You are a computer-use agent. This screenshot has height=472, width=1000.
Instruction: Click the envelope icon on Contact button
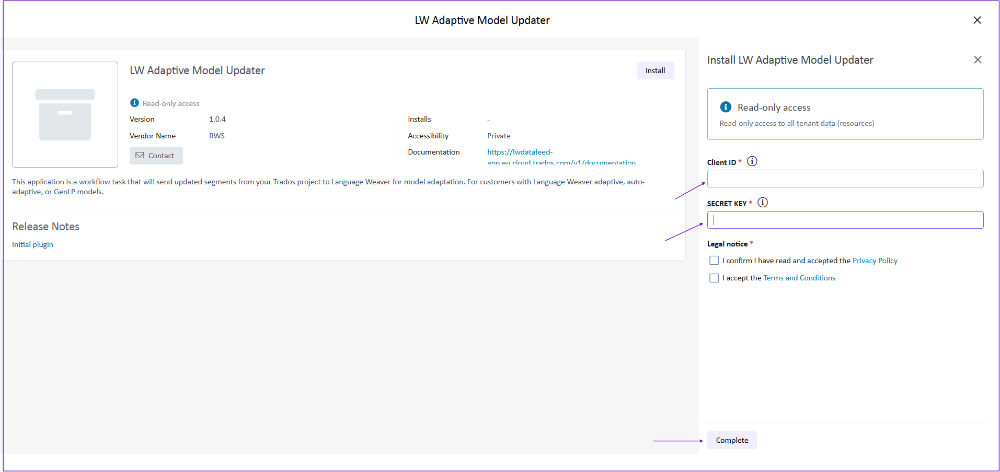click(x=140, y=156)
